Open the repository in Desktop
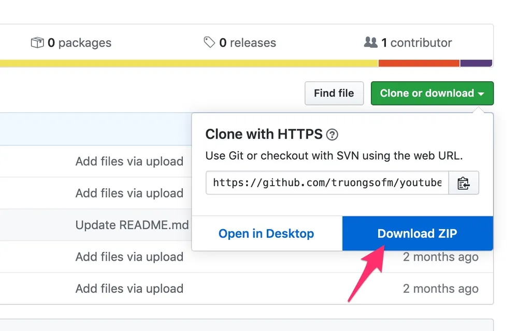Screen dimensions: 518x331 (266, 234)
